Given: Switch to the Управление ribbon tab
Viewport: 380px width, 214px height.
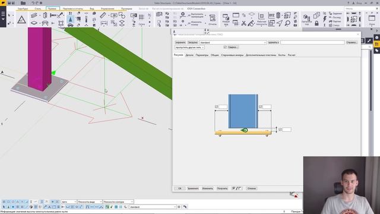Looking at the screenshot, I should 107,8.
